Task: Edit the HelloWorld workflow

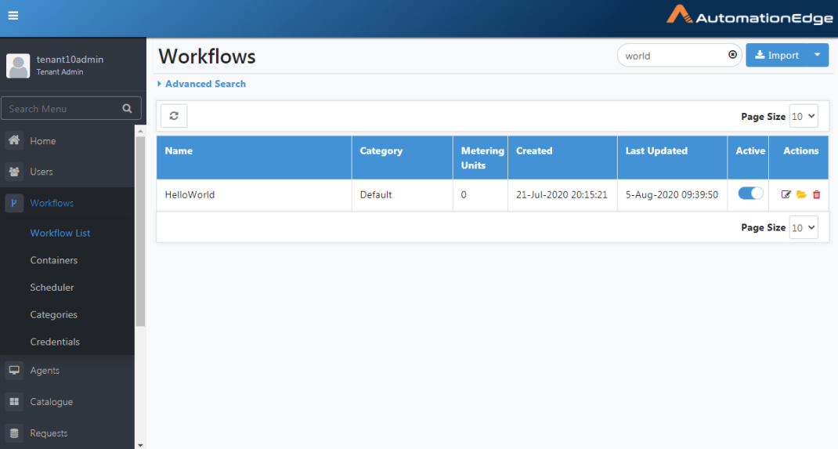Action: pos(786,194)
